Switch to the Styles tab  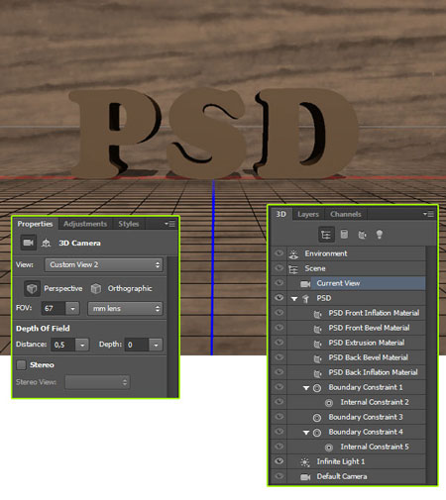(x=129, y=224)
